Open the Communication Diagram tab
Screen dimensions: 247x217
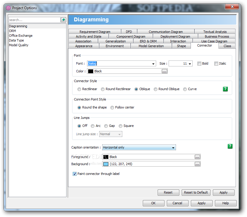[x=166, y=32]
